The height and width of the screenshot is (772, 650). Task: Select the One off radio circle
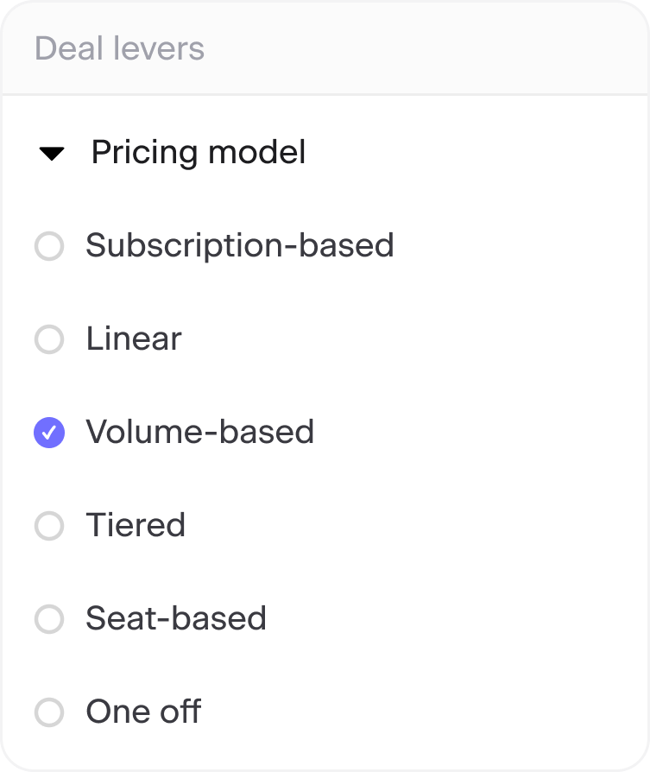49,712
